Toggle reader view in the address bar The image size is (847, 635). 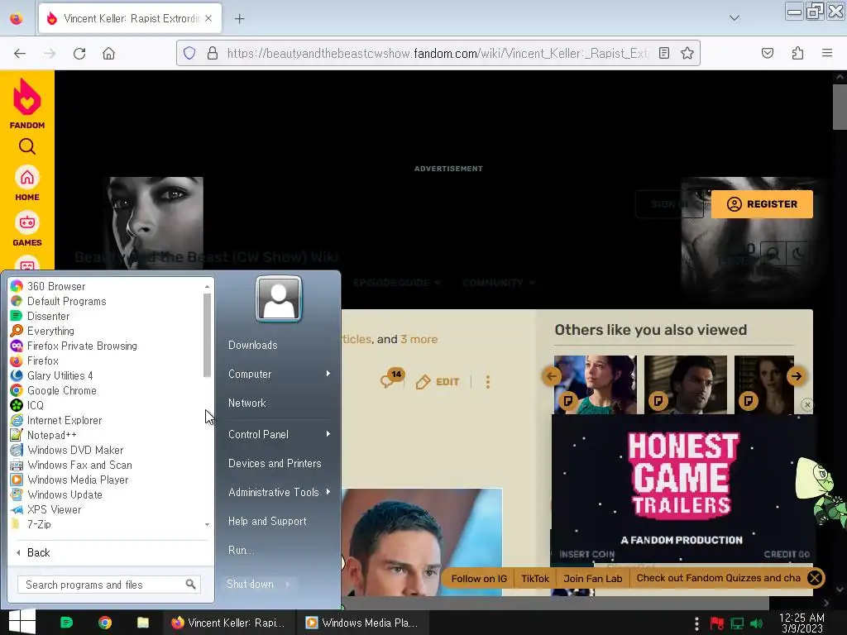[x=664, y=53]
